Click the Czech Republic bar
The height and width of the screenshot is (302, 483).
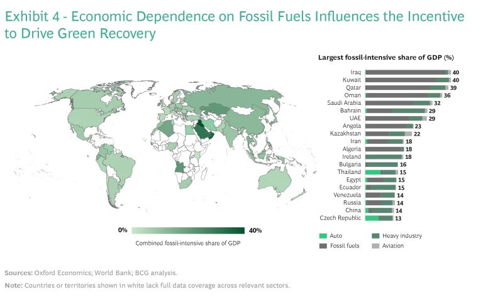point(379,218)
